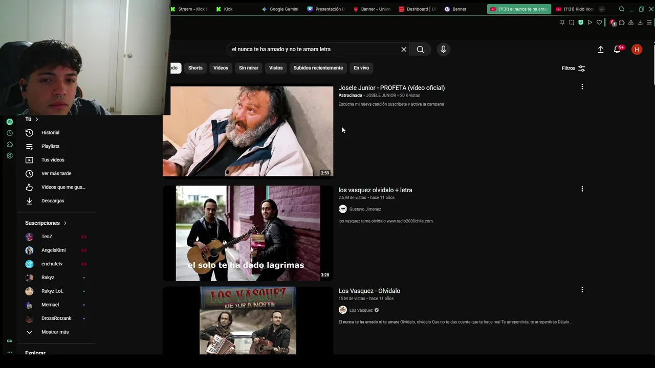
Task: Expand Suscripciones section
Action: (x=46, y=223)
